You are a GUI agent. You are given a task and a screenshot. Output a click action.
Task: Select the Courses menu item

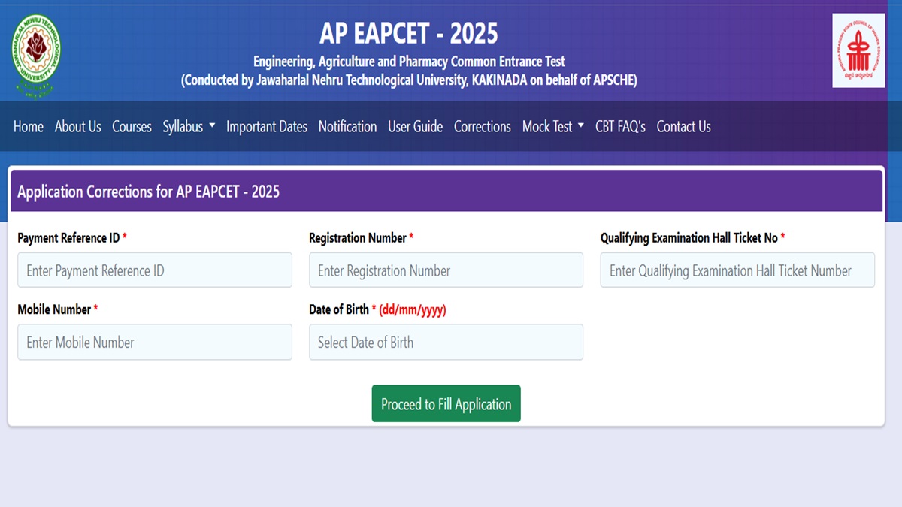point(132,126)
